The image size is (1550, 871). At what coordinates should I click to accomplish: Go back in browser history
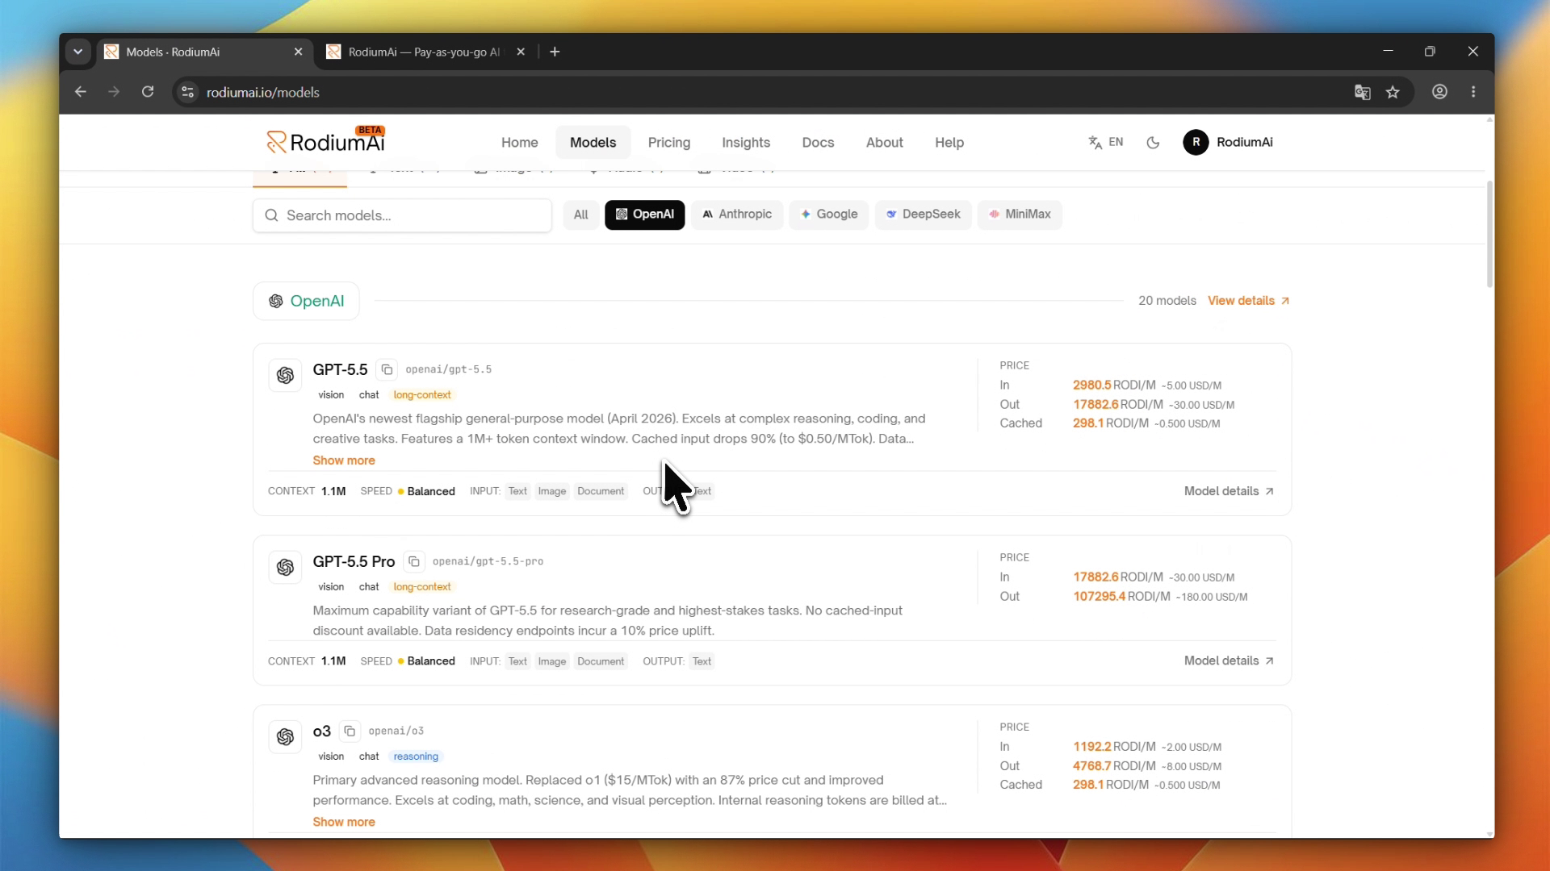coord(81,92)
